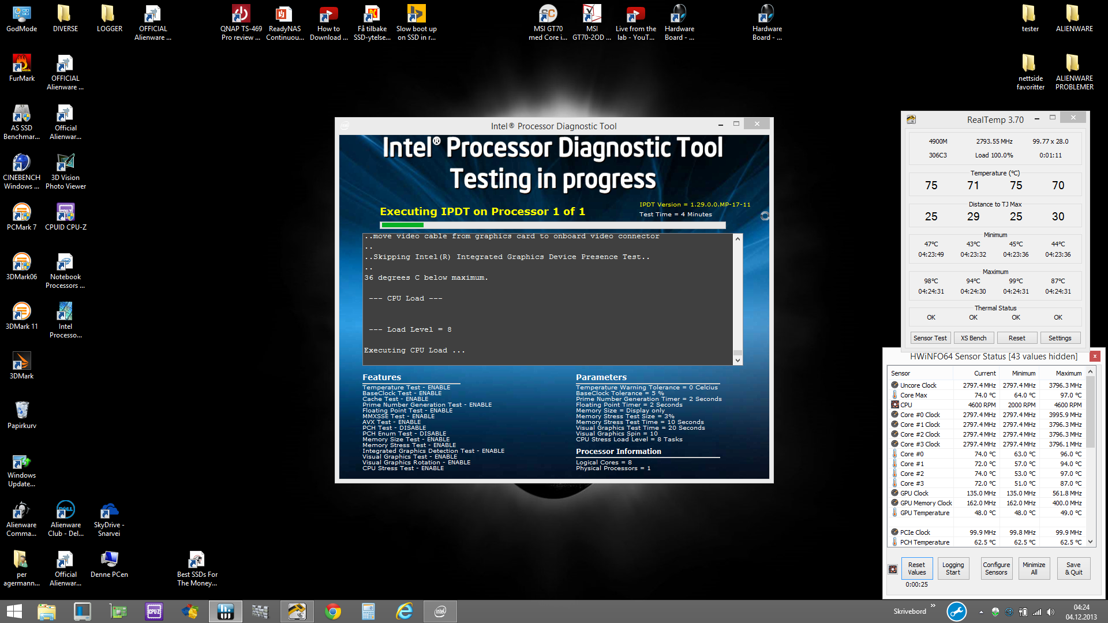Screen dimensions: 1108x623
Task: Select the Core Max sensor row
Action: (986, 395)
